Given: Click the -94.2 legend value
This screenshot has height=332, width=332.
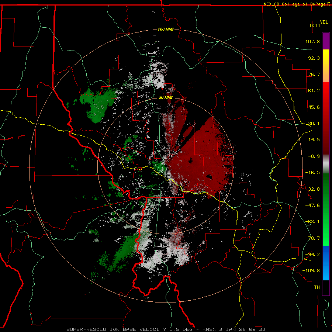Looking at the screenshot, I should click(x=312, y=255).
